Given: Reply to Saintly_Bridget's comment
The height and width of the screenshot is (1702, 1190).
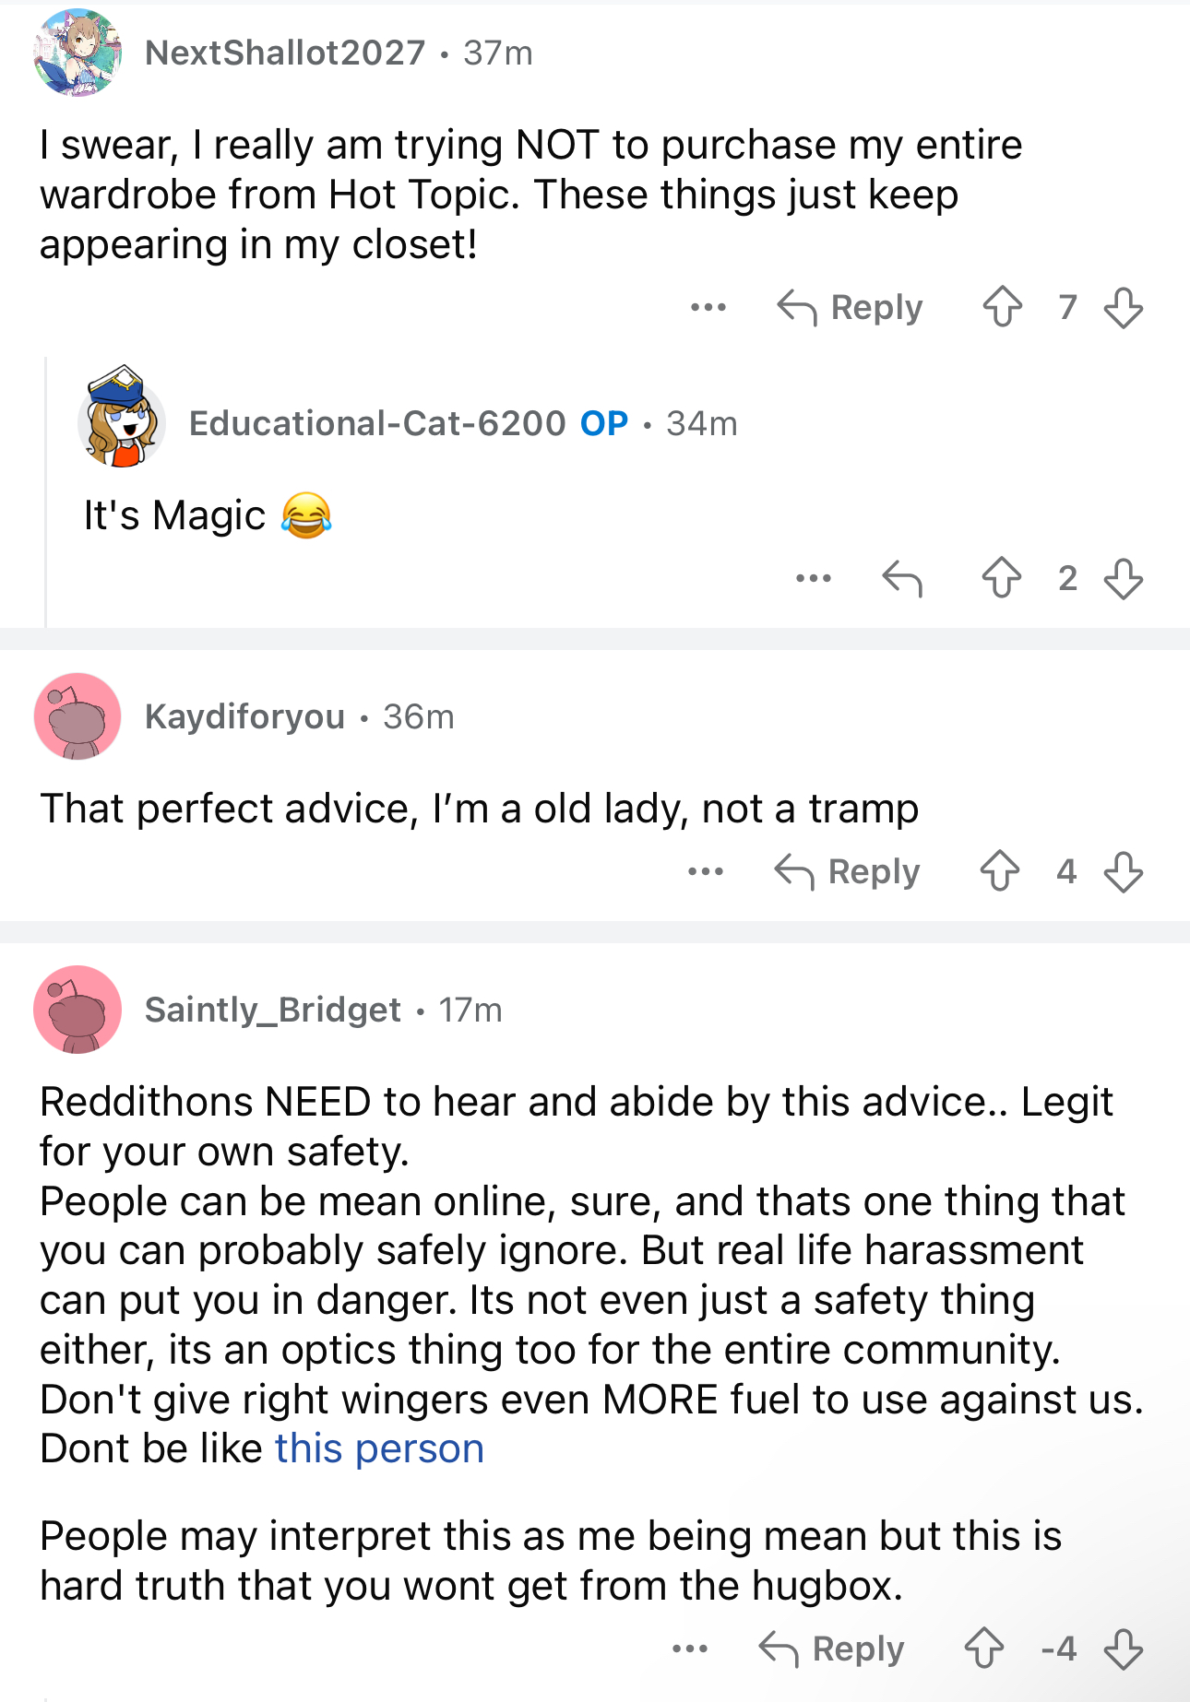Looking at the screenshot, I should [x=831, y=1649].
